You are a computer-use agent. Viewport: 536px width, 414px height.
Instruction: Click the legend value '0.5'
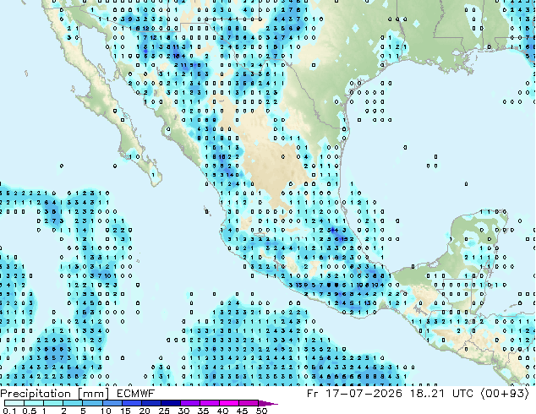[x=30, y=411]
